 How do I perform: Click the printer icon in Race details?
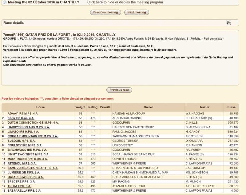pyautogui.click(x=228, y=23)
